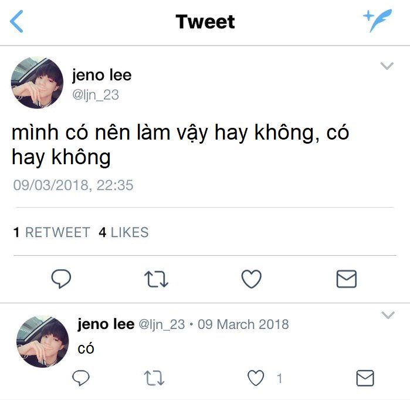Open main tweet options chevron
Image resolution: width=410 pixels, height=400 pixels.
point(387,66)
